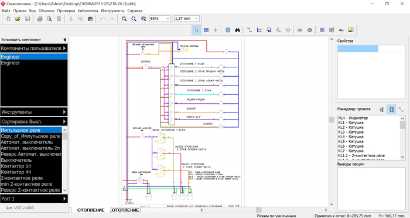Image resolution: width=410 pixels, height=218 pixels.
Task: Click the Copy icon in the toolbar
Action: 81,19
